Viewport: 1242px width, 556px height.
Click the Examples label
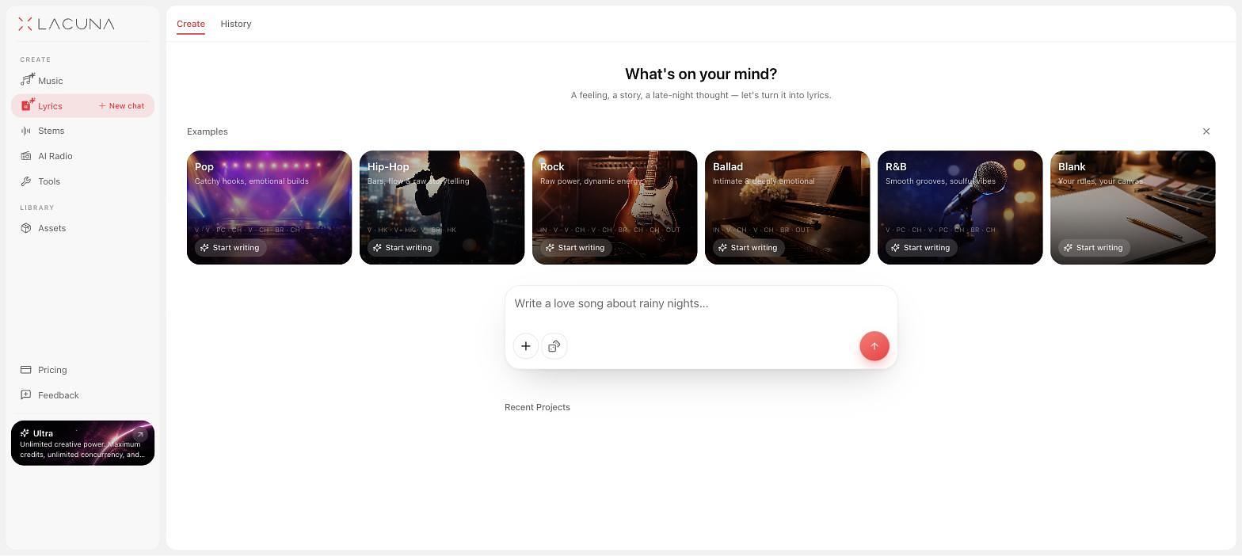208,131
